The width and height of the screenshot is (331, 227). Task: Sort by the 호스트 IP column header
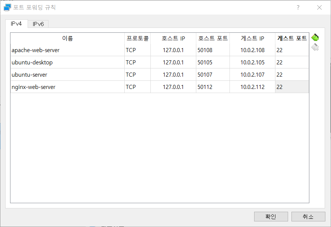coord(173,38)
